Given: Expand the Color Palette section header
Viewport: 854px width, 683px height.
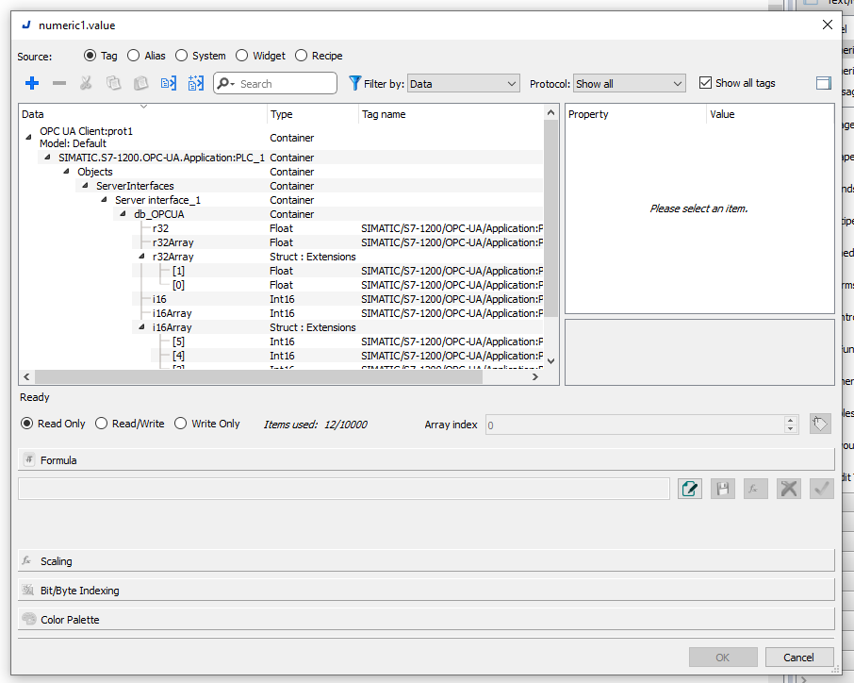Looking at the screenshot, I should point(426,619).
